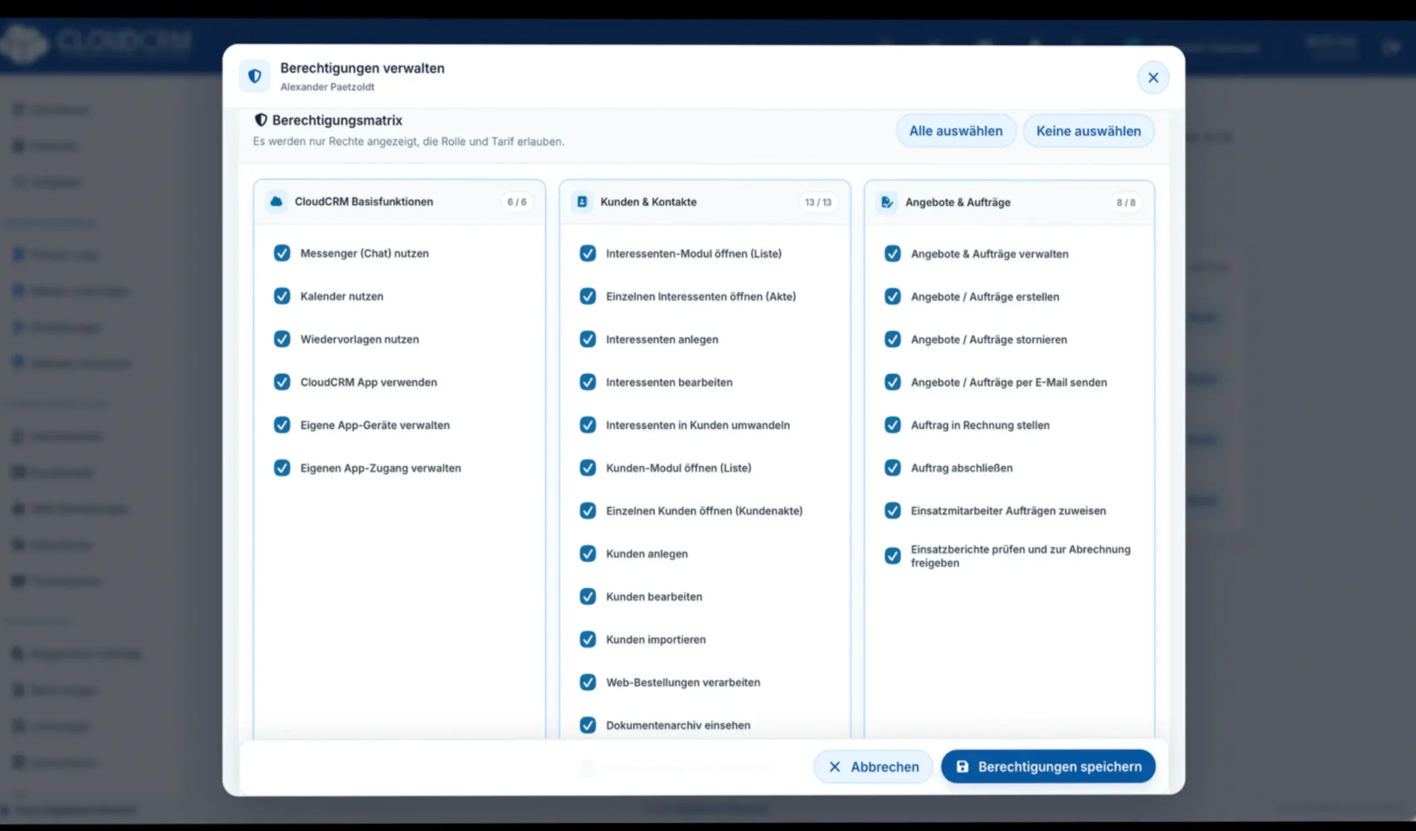
Task: Save with Berechtigungen speichern button
Action: tap(1048, 766)
